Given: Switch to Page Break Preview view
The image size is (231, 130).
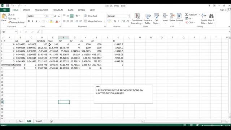Looking at the screenshot, I should [197, 125].
